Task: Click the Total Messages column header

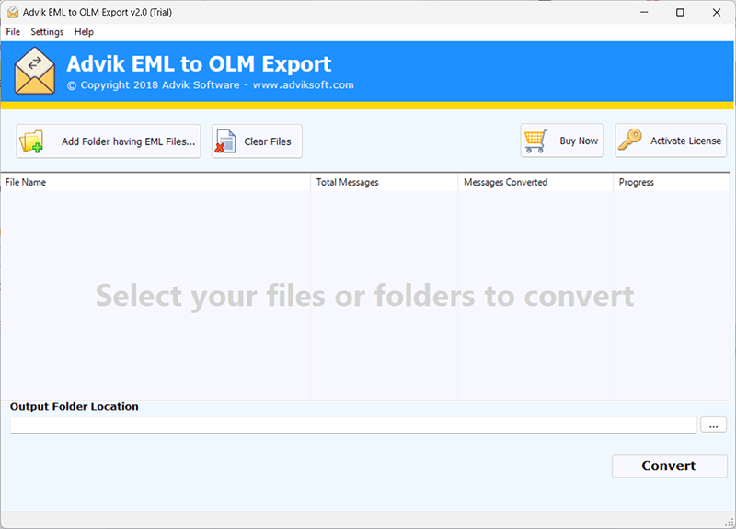Action: click(384, 182)
